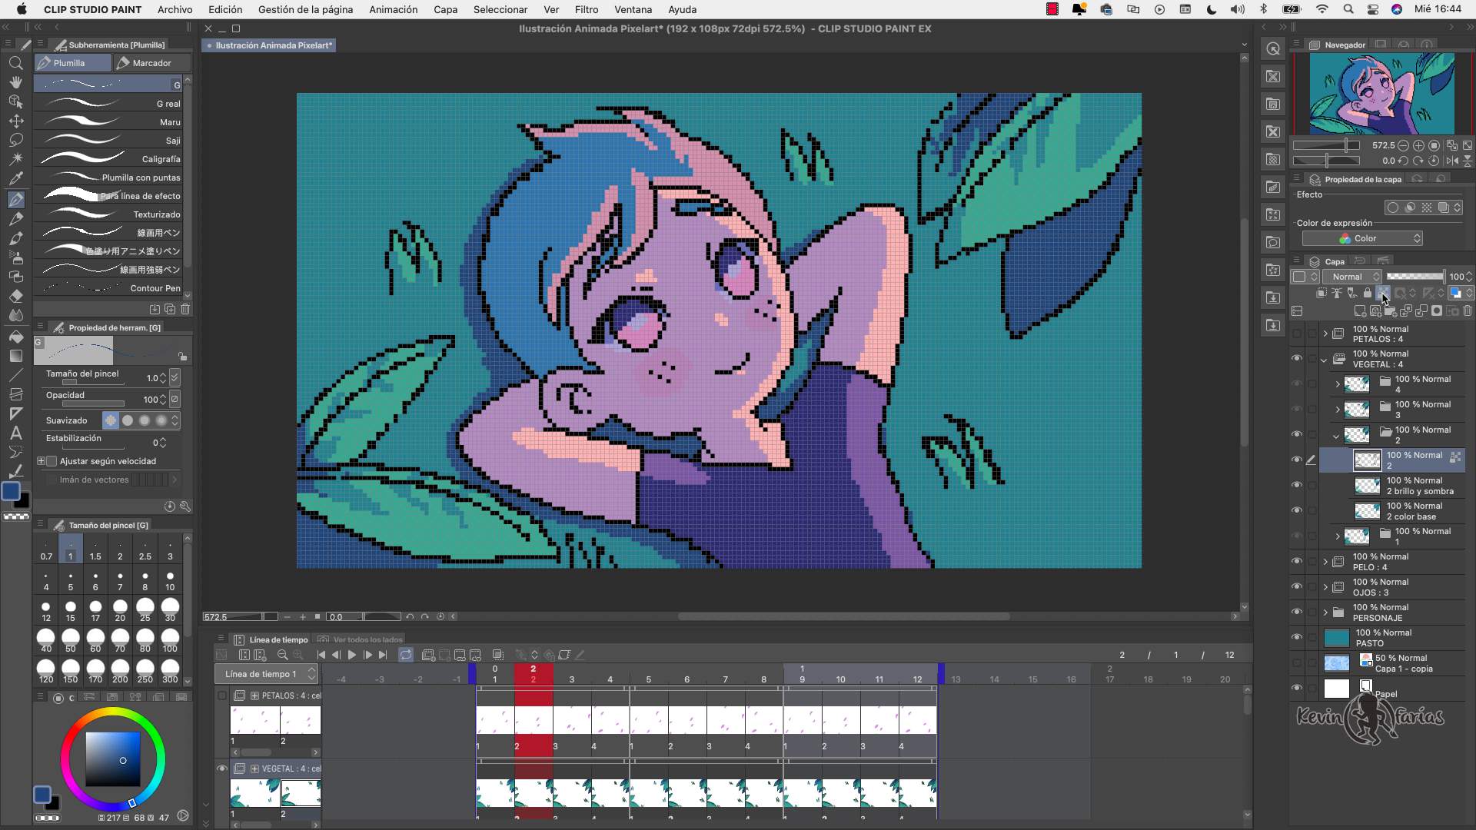Expand the PETALOS : 4 layer folder
This screenshot has width=1476, height=830.
click(x=1325, y=334)
